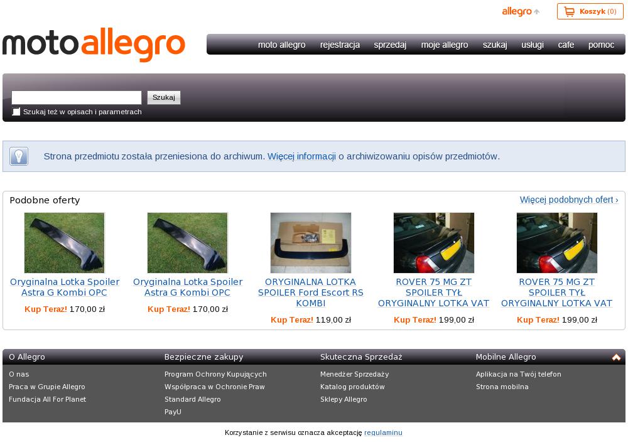Open last Rover 75 MG ZT thumbnail

click(x=556, y=243)
